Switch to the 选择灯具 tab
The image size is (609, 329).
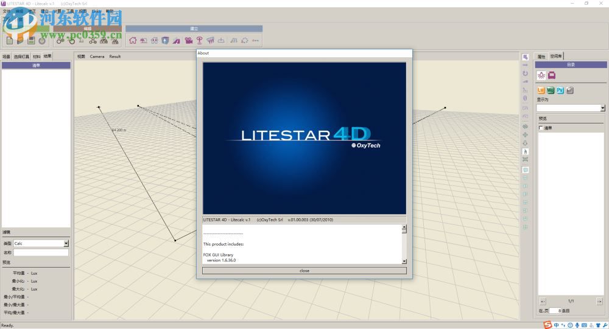point(21,57)
